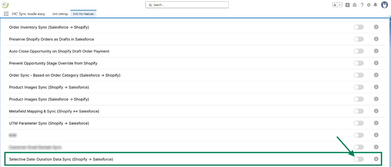Select the SME Pro Features tab
Image resolution: width=391 pixels, height=167 pixels.
(x=83, y=14)
